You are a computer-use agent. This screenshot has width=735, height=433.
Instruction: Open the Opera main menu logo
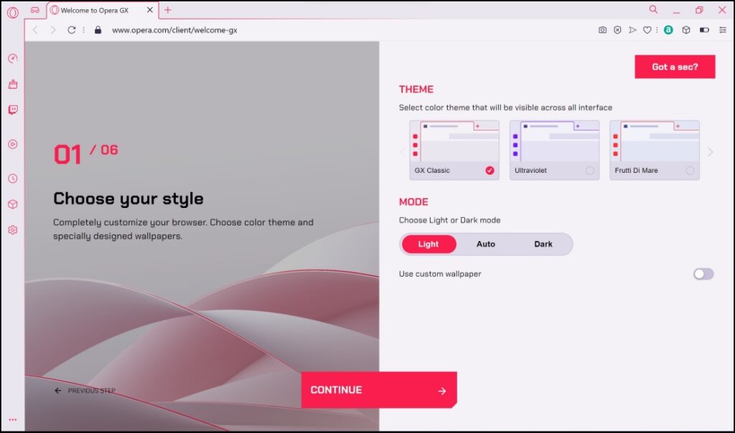(x=13, y=12)
